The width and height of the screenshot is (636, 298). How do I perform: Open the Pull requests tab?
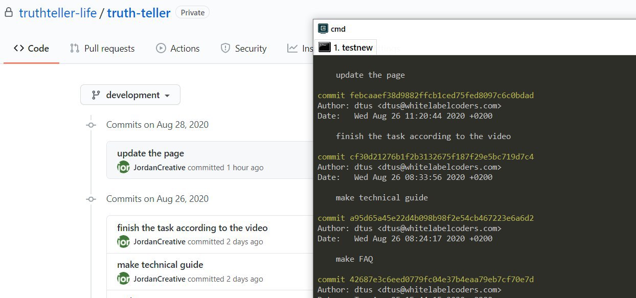102,49
